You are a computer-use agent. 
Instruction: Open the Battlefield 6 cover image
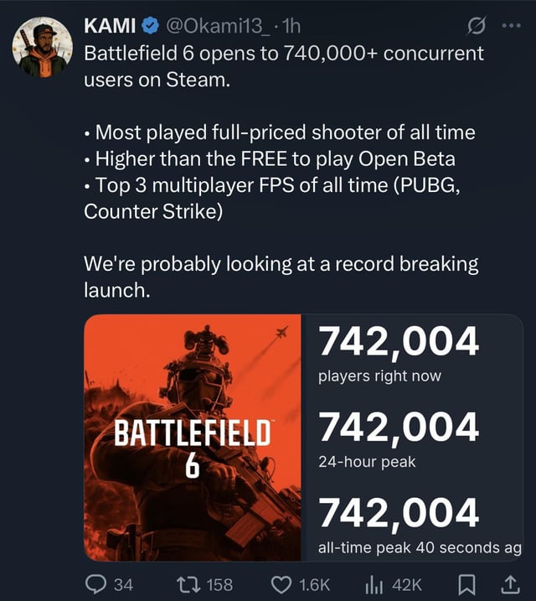click(193, 438)
